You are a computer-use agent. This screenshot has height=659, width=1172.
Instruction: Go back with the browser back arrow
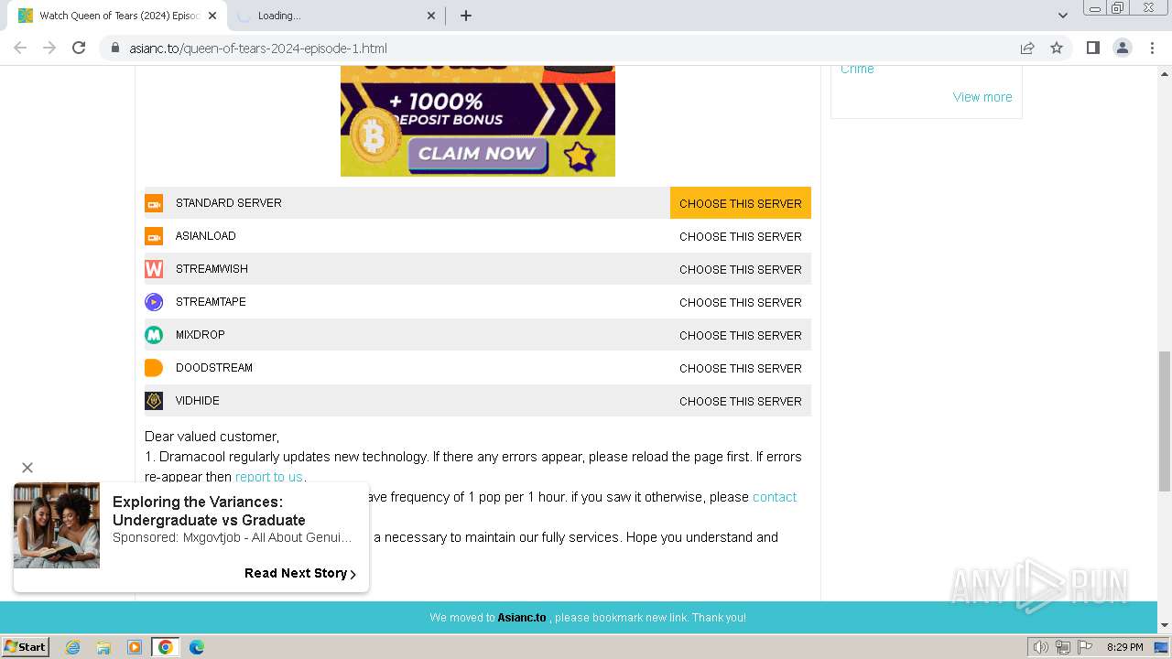20,48
